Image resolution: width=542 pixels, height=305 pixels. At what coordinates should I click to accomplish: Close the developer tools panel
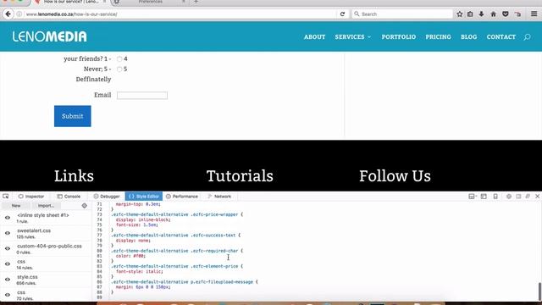pyautogui.click(x=538, y=197)
